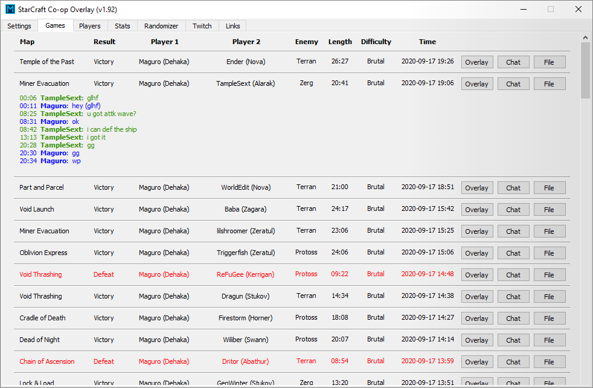Show Overlay for Part and Parcel game

click(x=477, y=188)
